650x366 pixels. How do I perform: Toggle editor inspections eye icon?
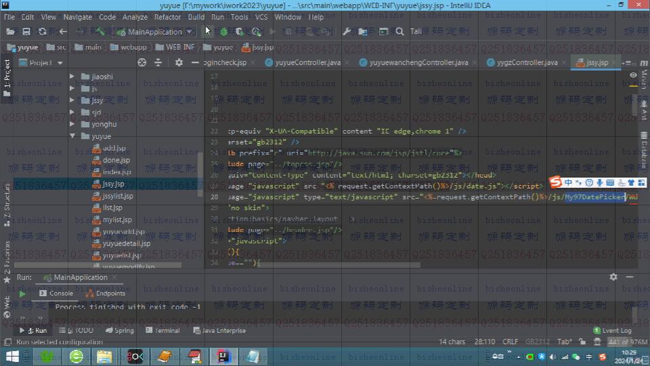pyautogui.click(x=633, y=75)
